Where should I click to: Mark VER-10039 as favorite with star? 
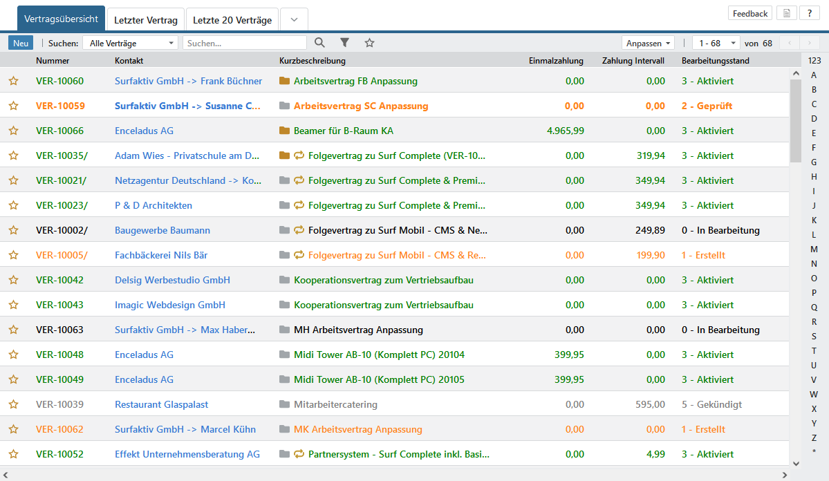[x=13, y=404]
